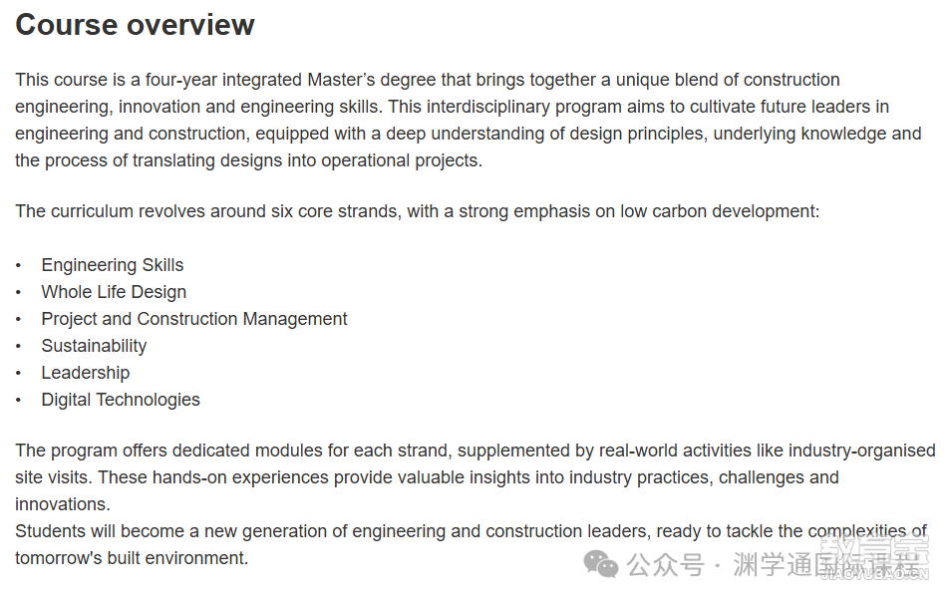Select the Whole Life Design list item

click(114, 292)
